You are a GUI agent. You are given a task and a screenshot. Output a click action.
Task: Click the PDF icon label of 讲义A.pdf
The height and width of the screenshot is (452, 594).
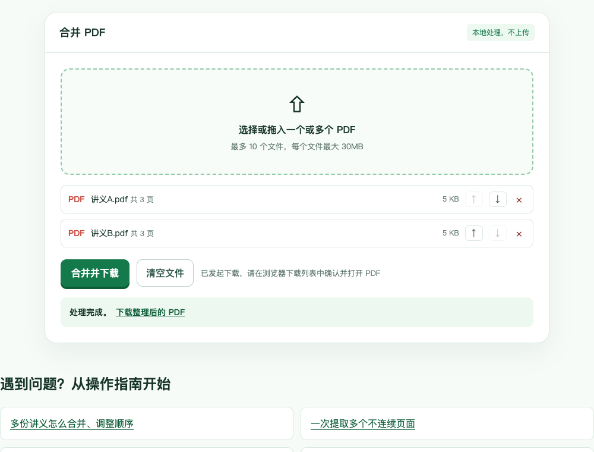click(x=76, y=199)
